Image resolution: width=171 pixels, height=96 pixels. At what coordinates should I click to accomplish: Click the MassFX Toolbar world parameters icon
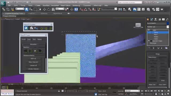[26, 28]
